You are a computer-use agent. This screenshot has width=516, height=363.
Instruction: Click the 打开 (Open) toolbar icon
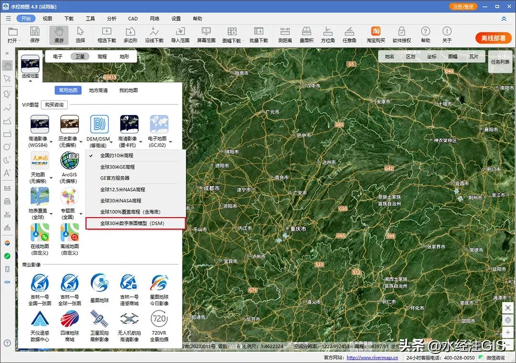coord(13,34)
